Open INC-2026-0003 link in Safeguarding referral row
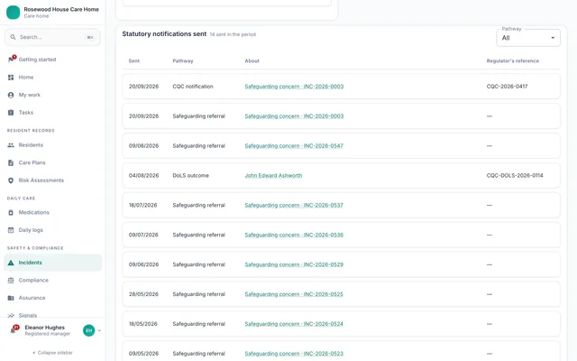 point(294,116)
